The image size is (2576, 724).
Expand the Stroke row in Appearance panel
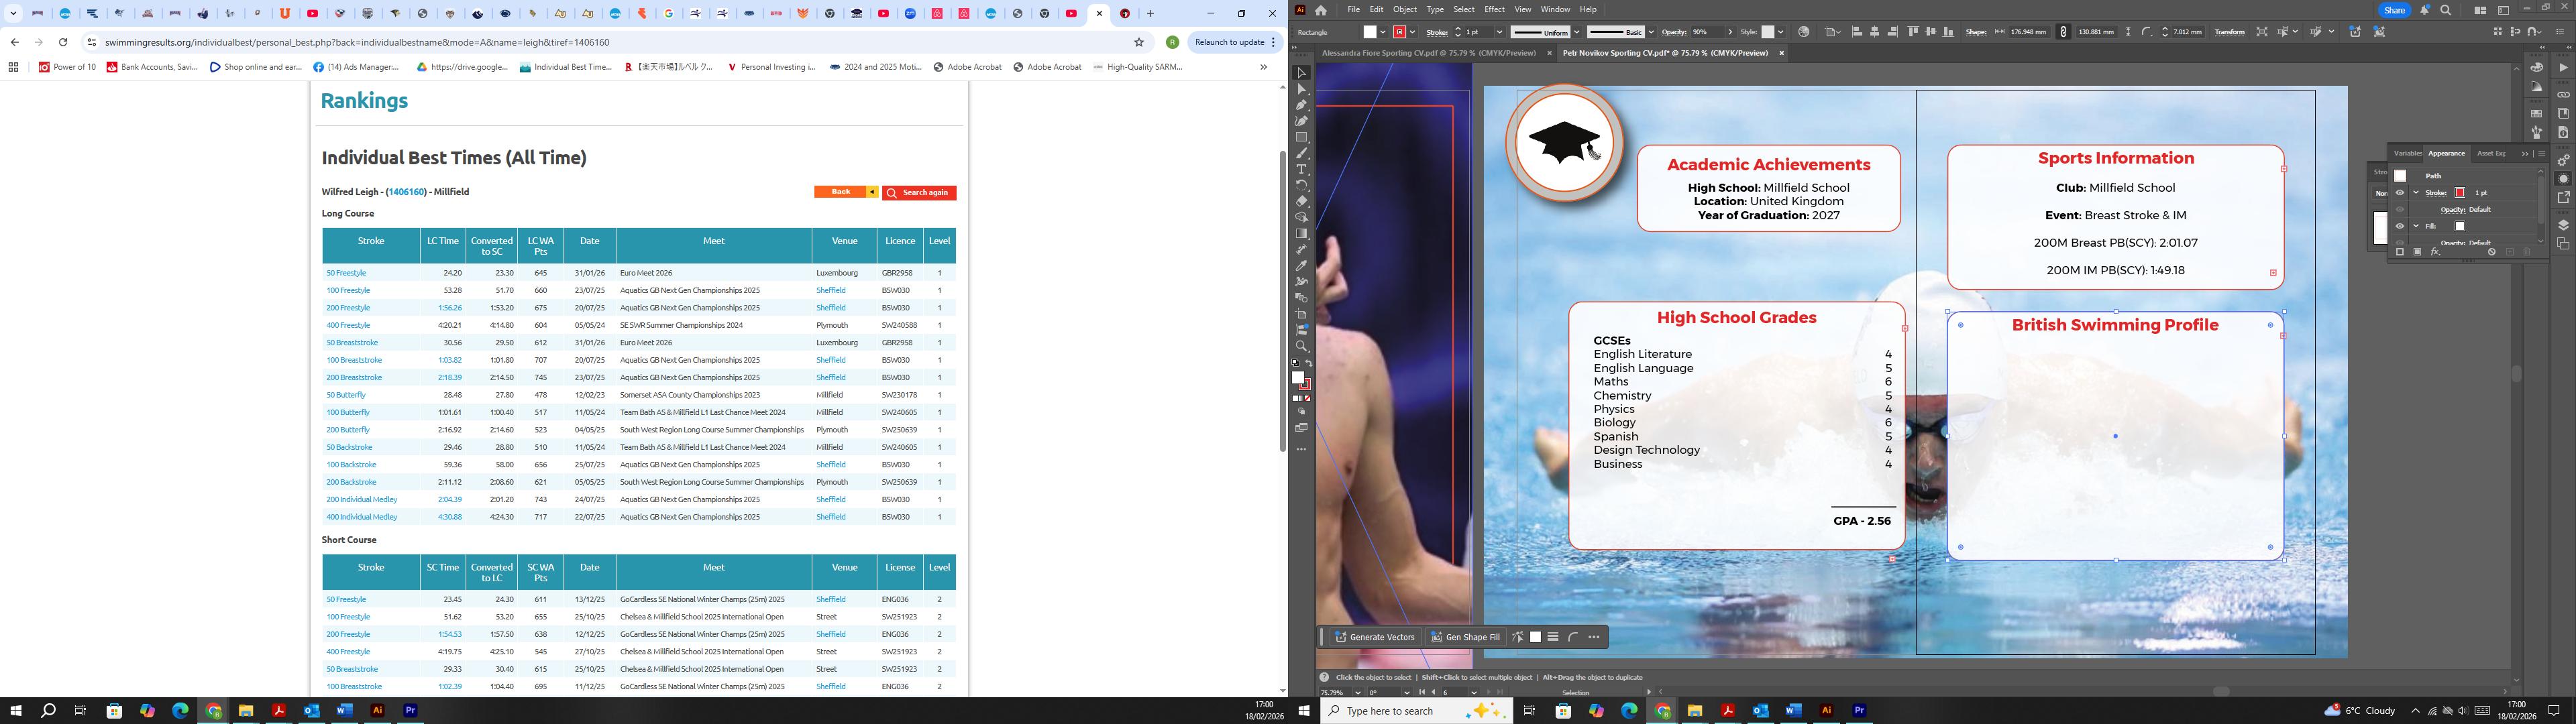[x=2416, y=193]
